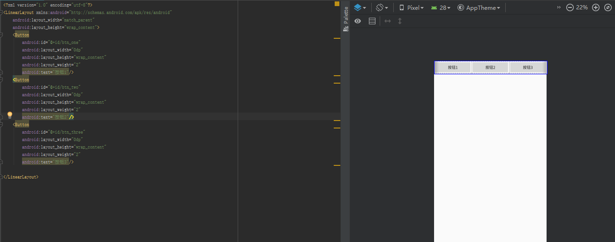Click the "@+id/btn_two" id value
Image resolution: width=615 pixels, height=242 pixels.
click(x=63, y=87)
